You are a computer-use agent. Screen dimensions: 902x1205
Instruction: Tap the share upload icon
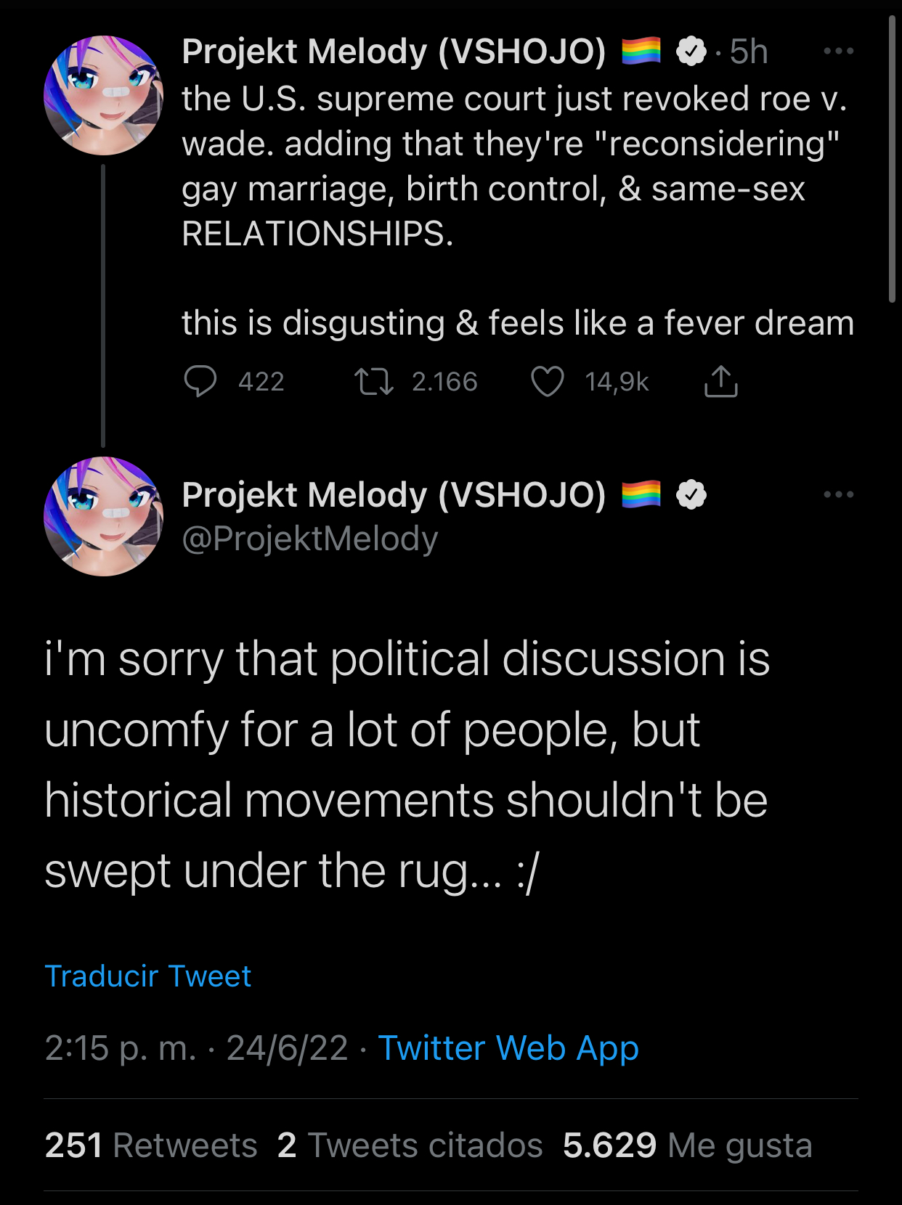click(720, 381)
